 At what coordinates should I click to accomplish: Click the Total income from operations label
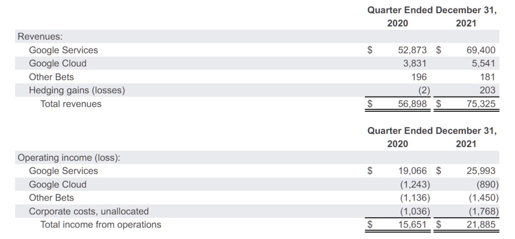100,225
